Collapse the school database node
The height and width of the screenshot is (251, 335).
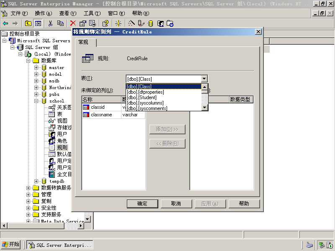pos(36,101)
